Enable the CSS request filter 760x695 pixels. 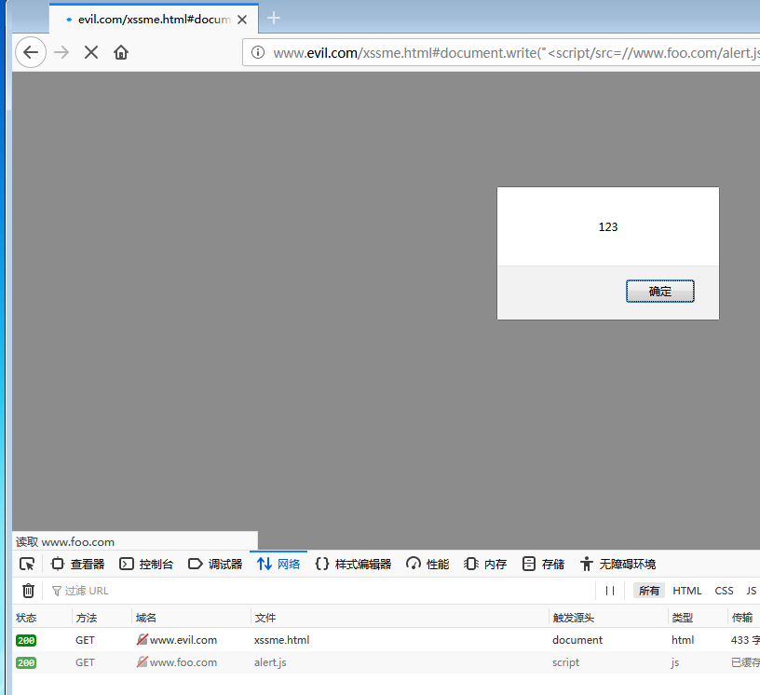[x=724, y=590]
